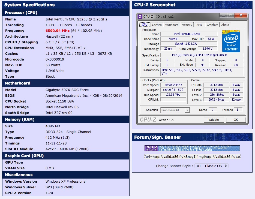Click the 0x0000019 microcode value
This screenshot has width=255, height=199.
click(x=55, y=59)
